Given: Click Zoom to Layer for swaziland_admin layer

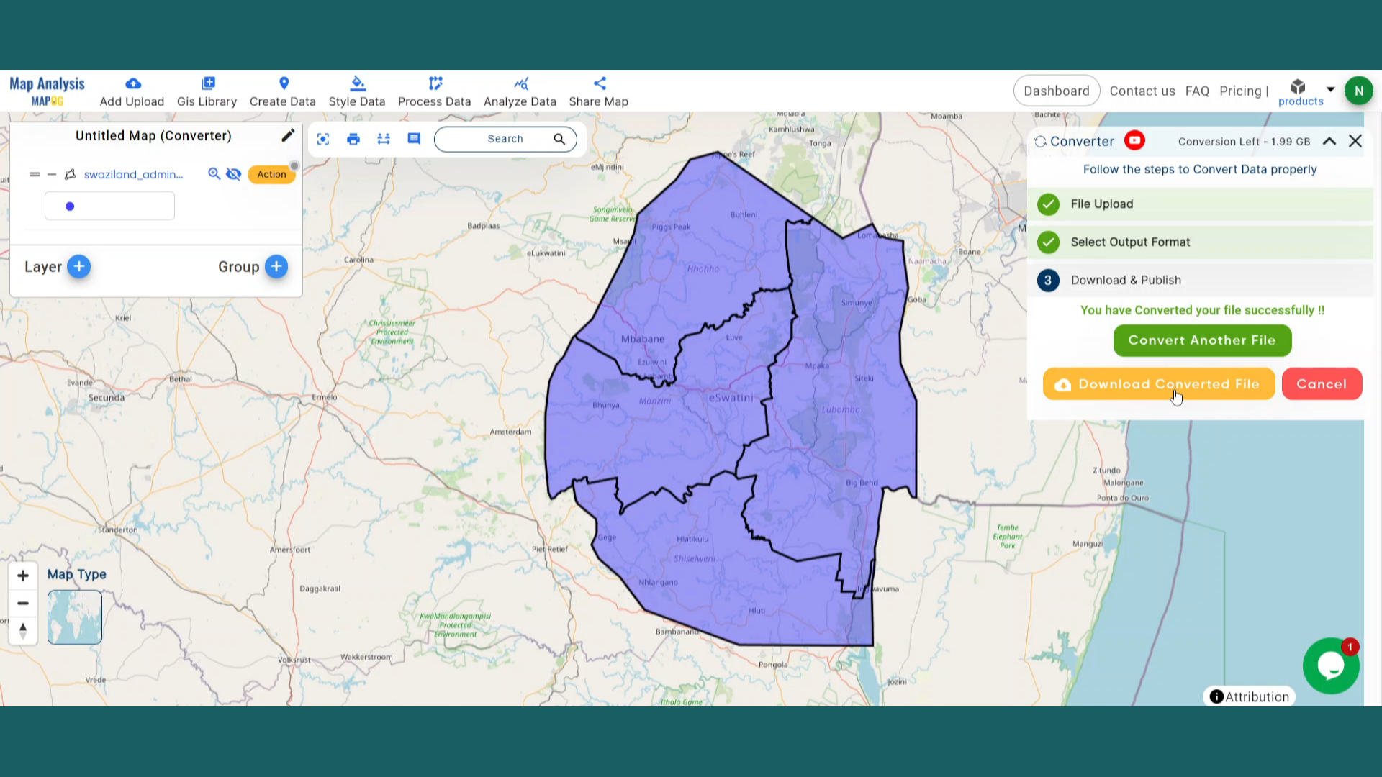Looking at the screenshot, I should 214,174.
